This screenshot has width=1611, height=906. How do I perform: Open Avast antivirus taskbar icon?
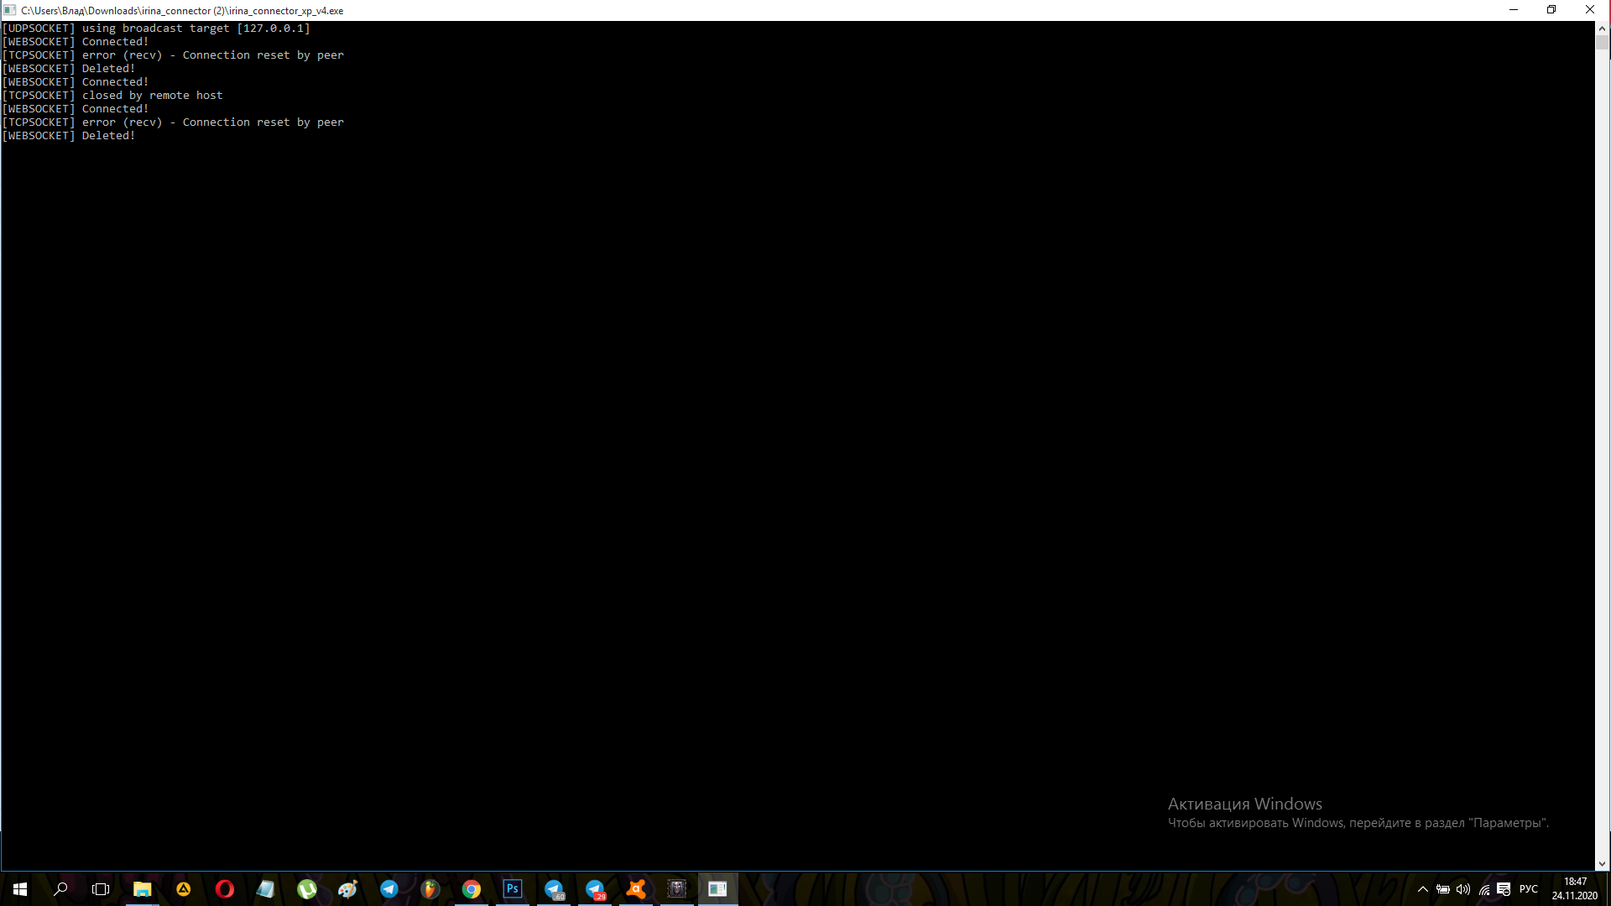(635, 889)
